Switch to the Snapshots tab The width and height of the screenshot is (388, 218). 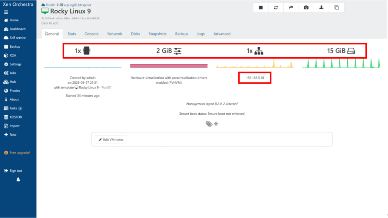[157, 34]
